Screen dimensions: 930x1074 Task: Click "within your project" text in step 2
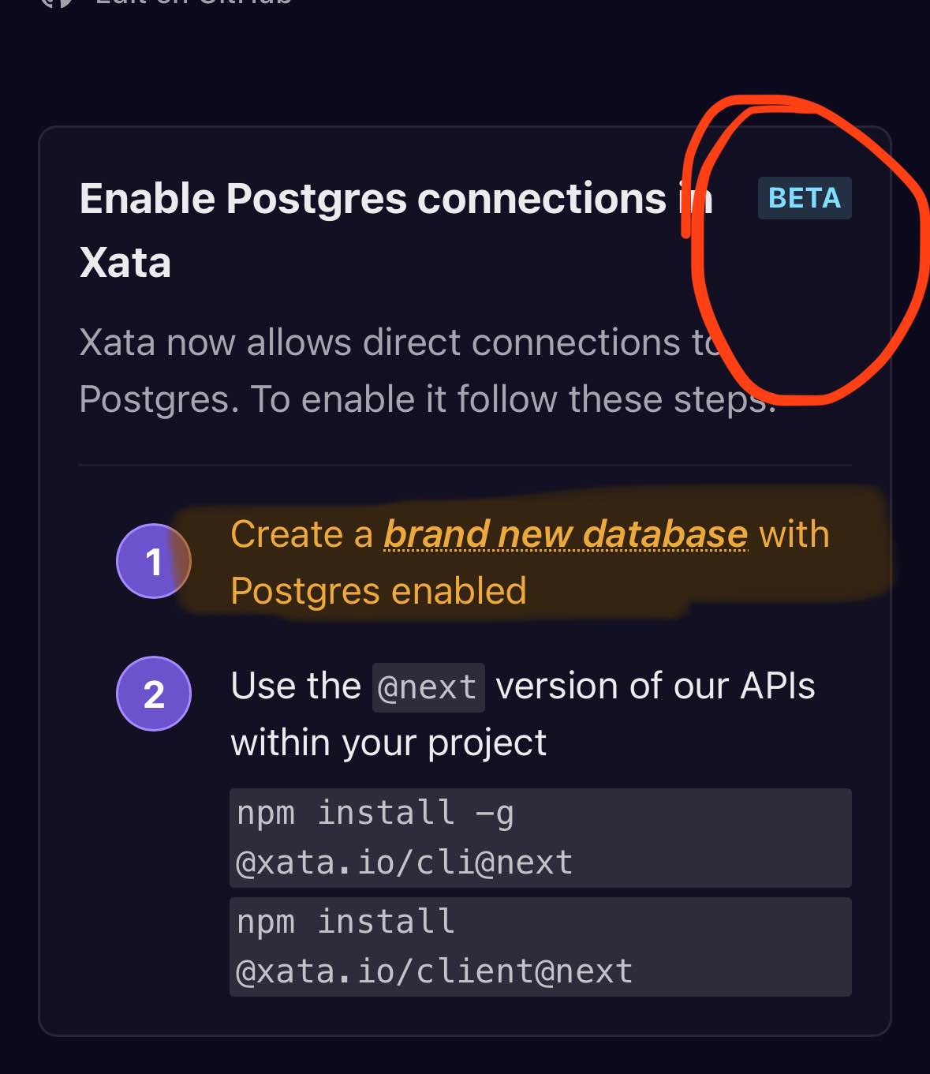click(x=388, y=743)
